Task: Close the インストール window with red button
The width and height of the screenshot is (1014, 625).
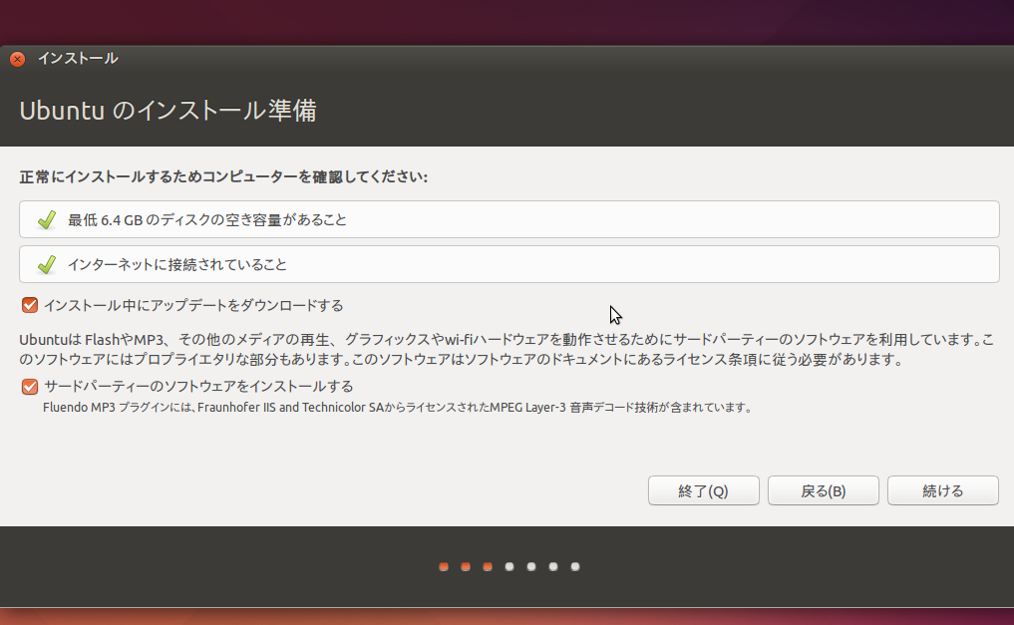Action: (18, 59)
